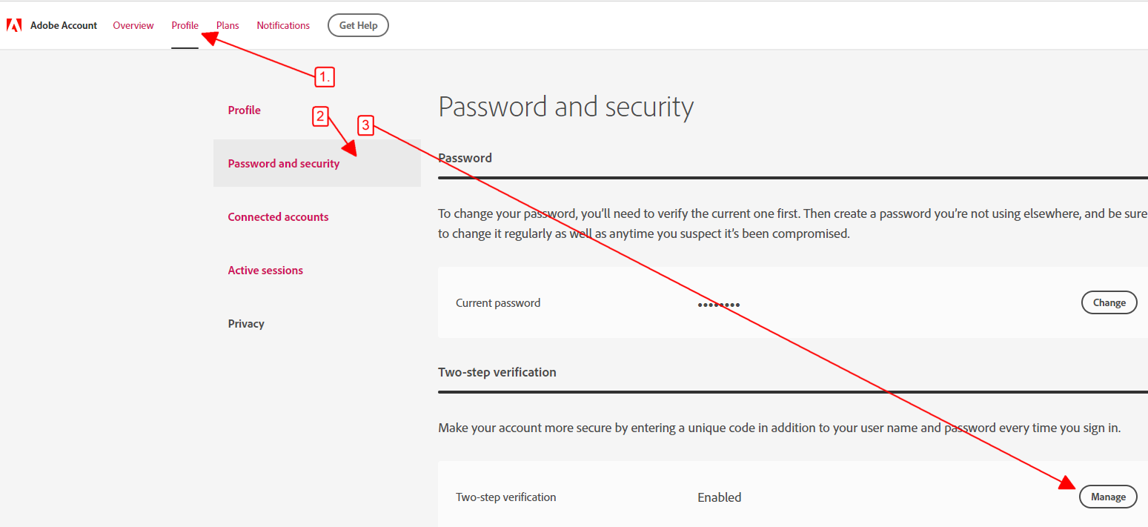Image resolution: width=1148 pixels, height=527 pixels.
Task: Open the Connected accounts page
Action: 278,216
